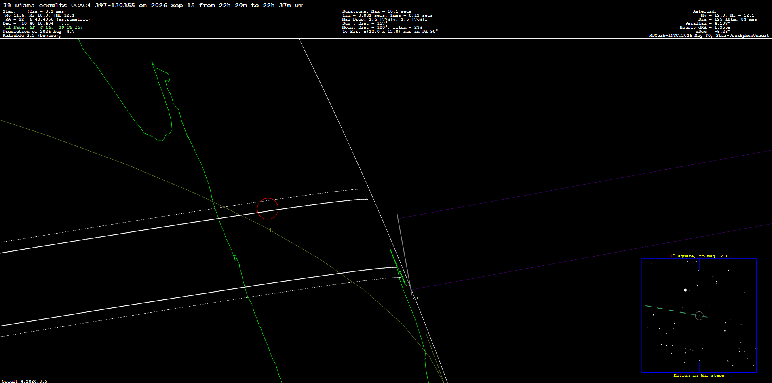
Task: Click the 'dDec = -5.28"' line
Action: 713,32
